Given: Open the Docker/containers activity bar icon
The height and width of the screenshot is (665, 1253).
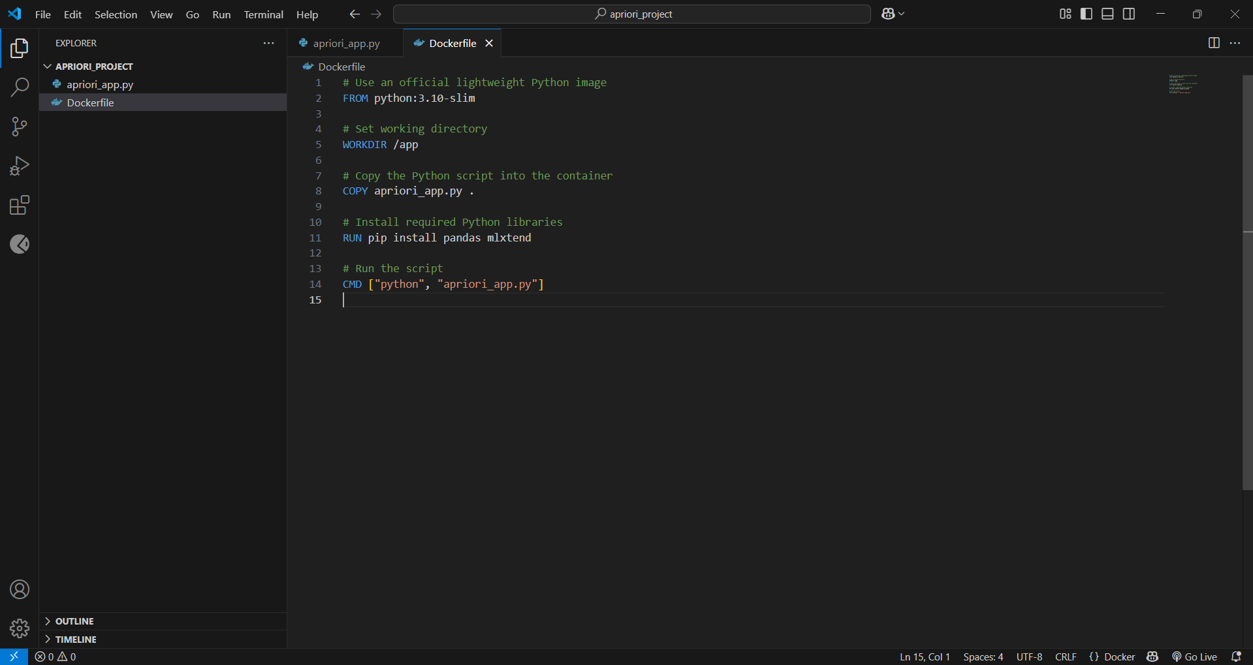Looking at the screenshot, I should pyautogui.click(x=20, y=244).
